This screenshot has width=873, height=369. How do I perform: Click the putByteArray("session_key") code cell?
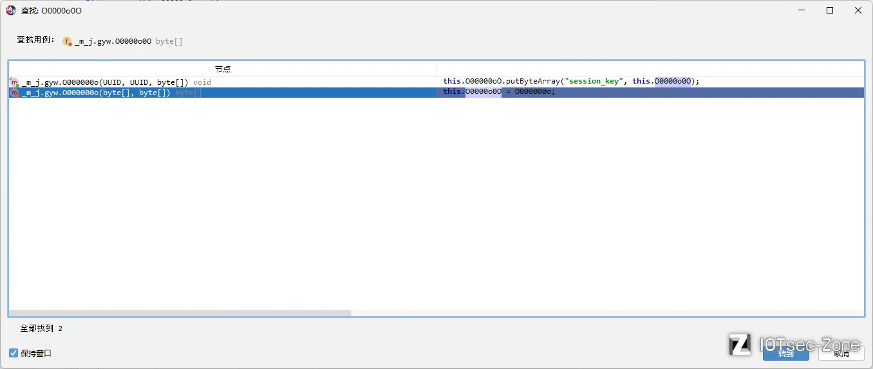[650, 82]
